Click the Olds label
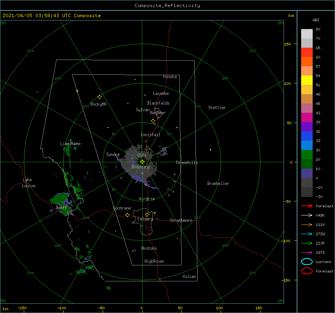The image size is (335, 313). (142, 155)
